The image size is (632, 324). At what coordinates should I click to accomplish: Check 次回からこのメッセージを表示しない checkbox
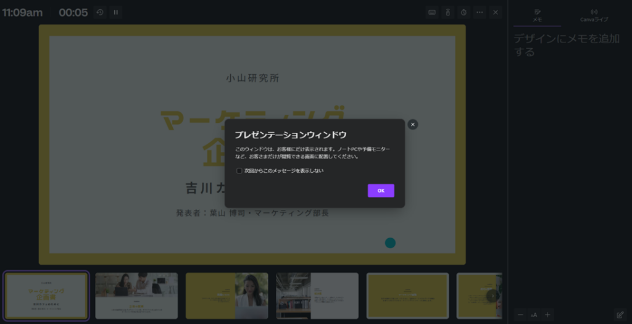pos(239,171)
